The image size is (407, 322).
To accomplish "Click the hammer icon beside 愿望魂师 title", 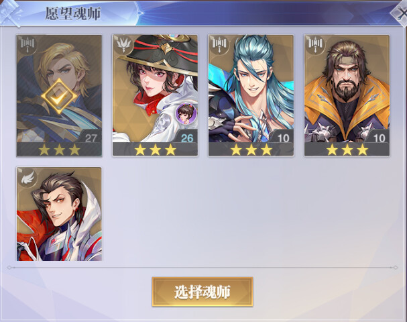I will 11,13.
